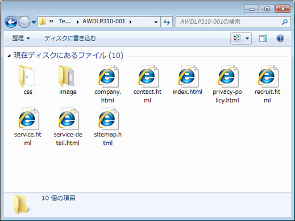Click the image folder name label
The height and width of the screenshot is (221, 295).
68,92
